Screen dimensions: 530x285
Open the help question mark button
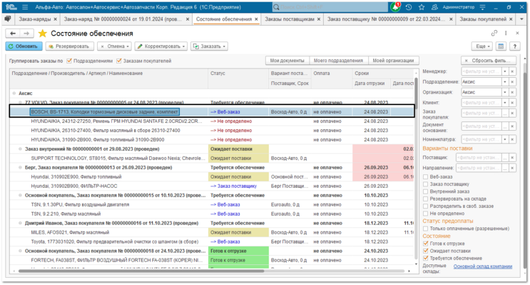click(x=515, y=46)
